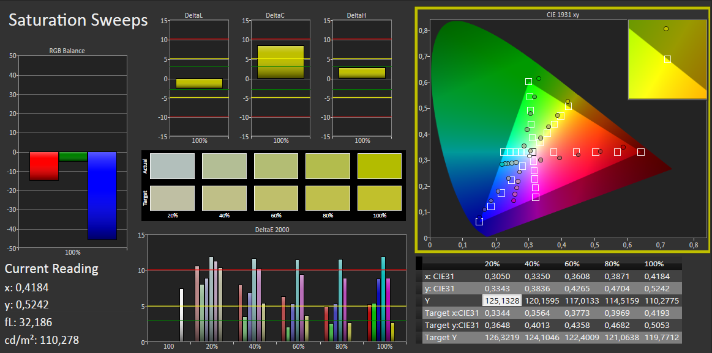Click the Saturation Sweeps title
Image resolution: width=712 pixels, height=353 pixels.
pos(78,20)
